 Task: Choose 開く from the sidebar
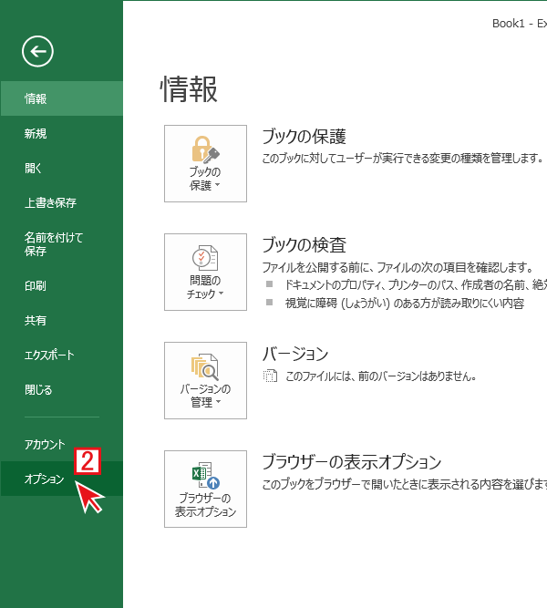point(62,168)
